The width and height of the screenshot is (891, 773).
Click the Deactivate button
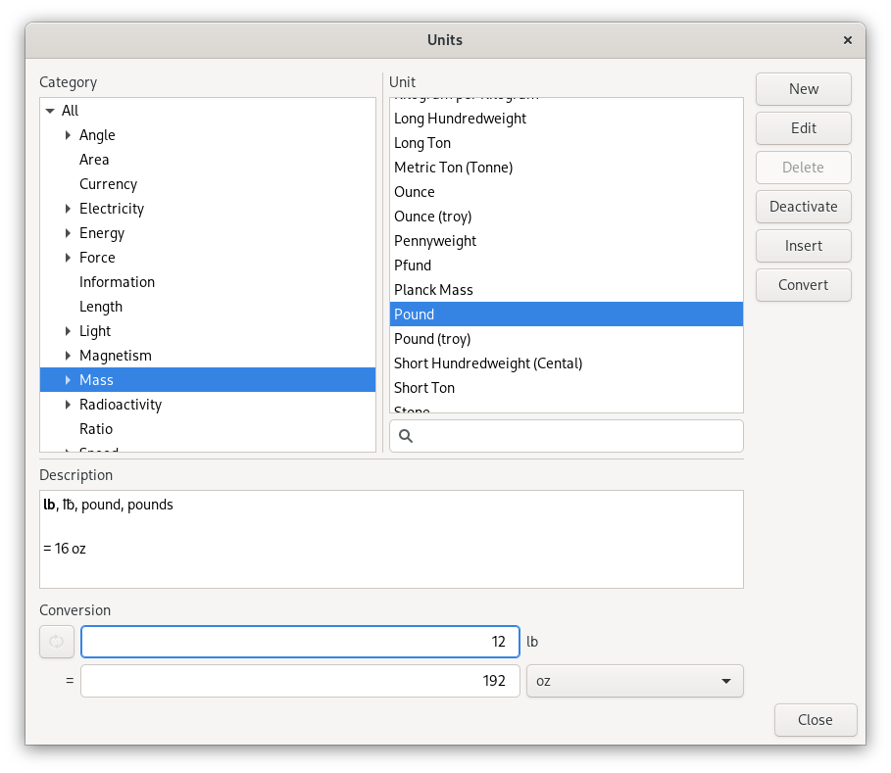(803, 207)
